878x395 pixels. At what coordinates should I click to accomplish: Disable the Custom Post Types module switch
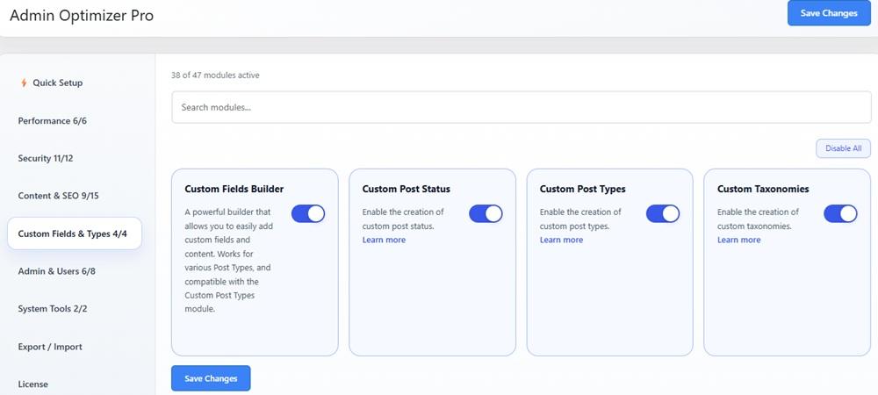coord(663,213)
